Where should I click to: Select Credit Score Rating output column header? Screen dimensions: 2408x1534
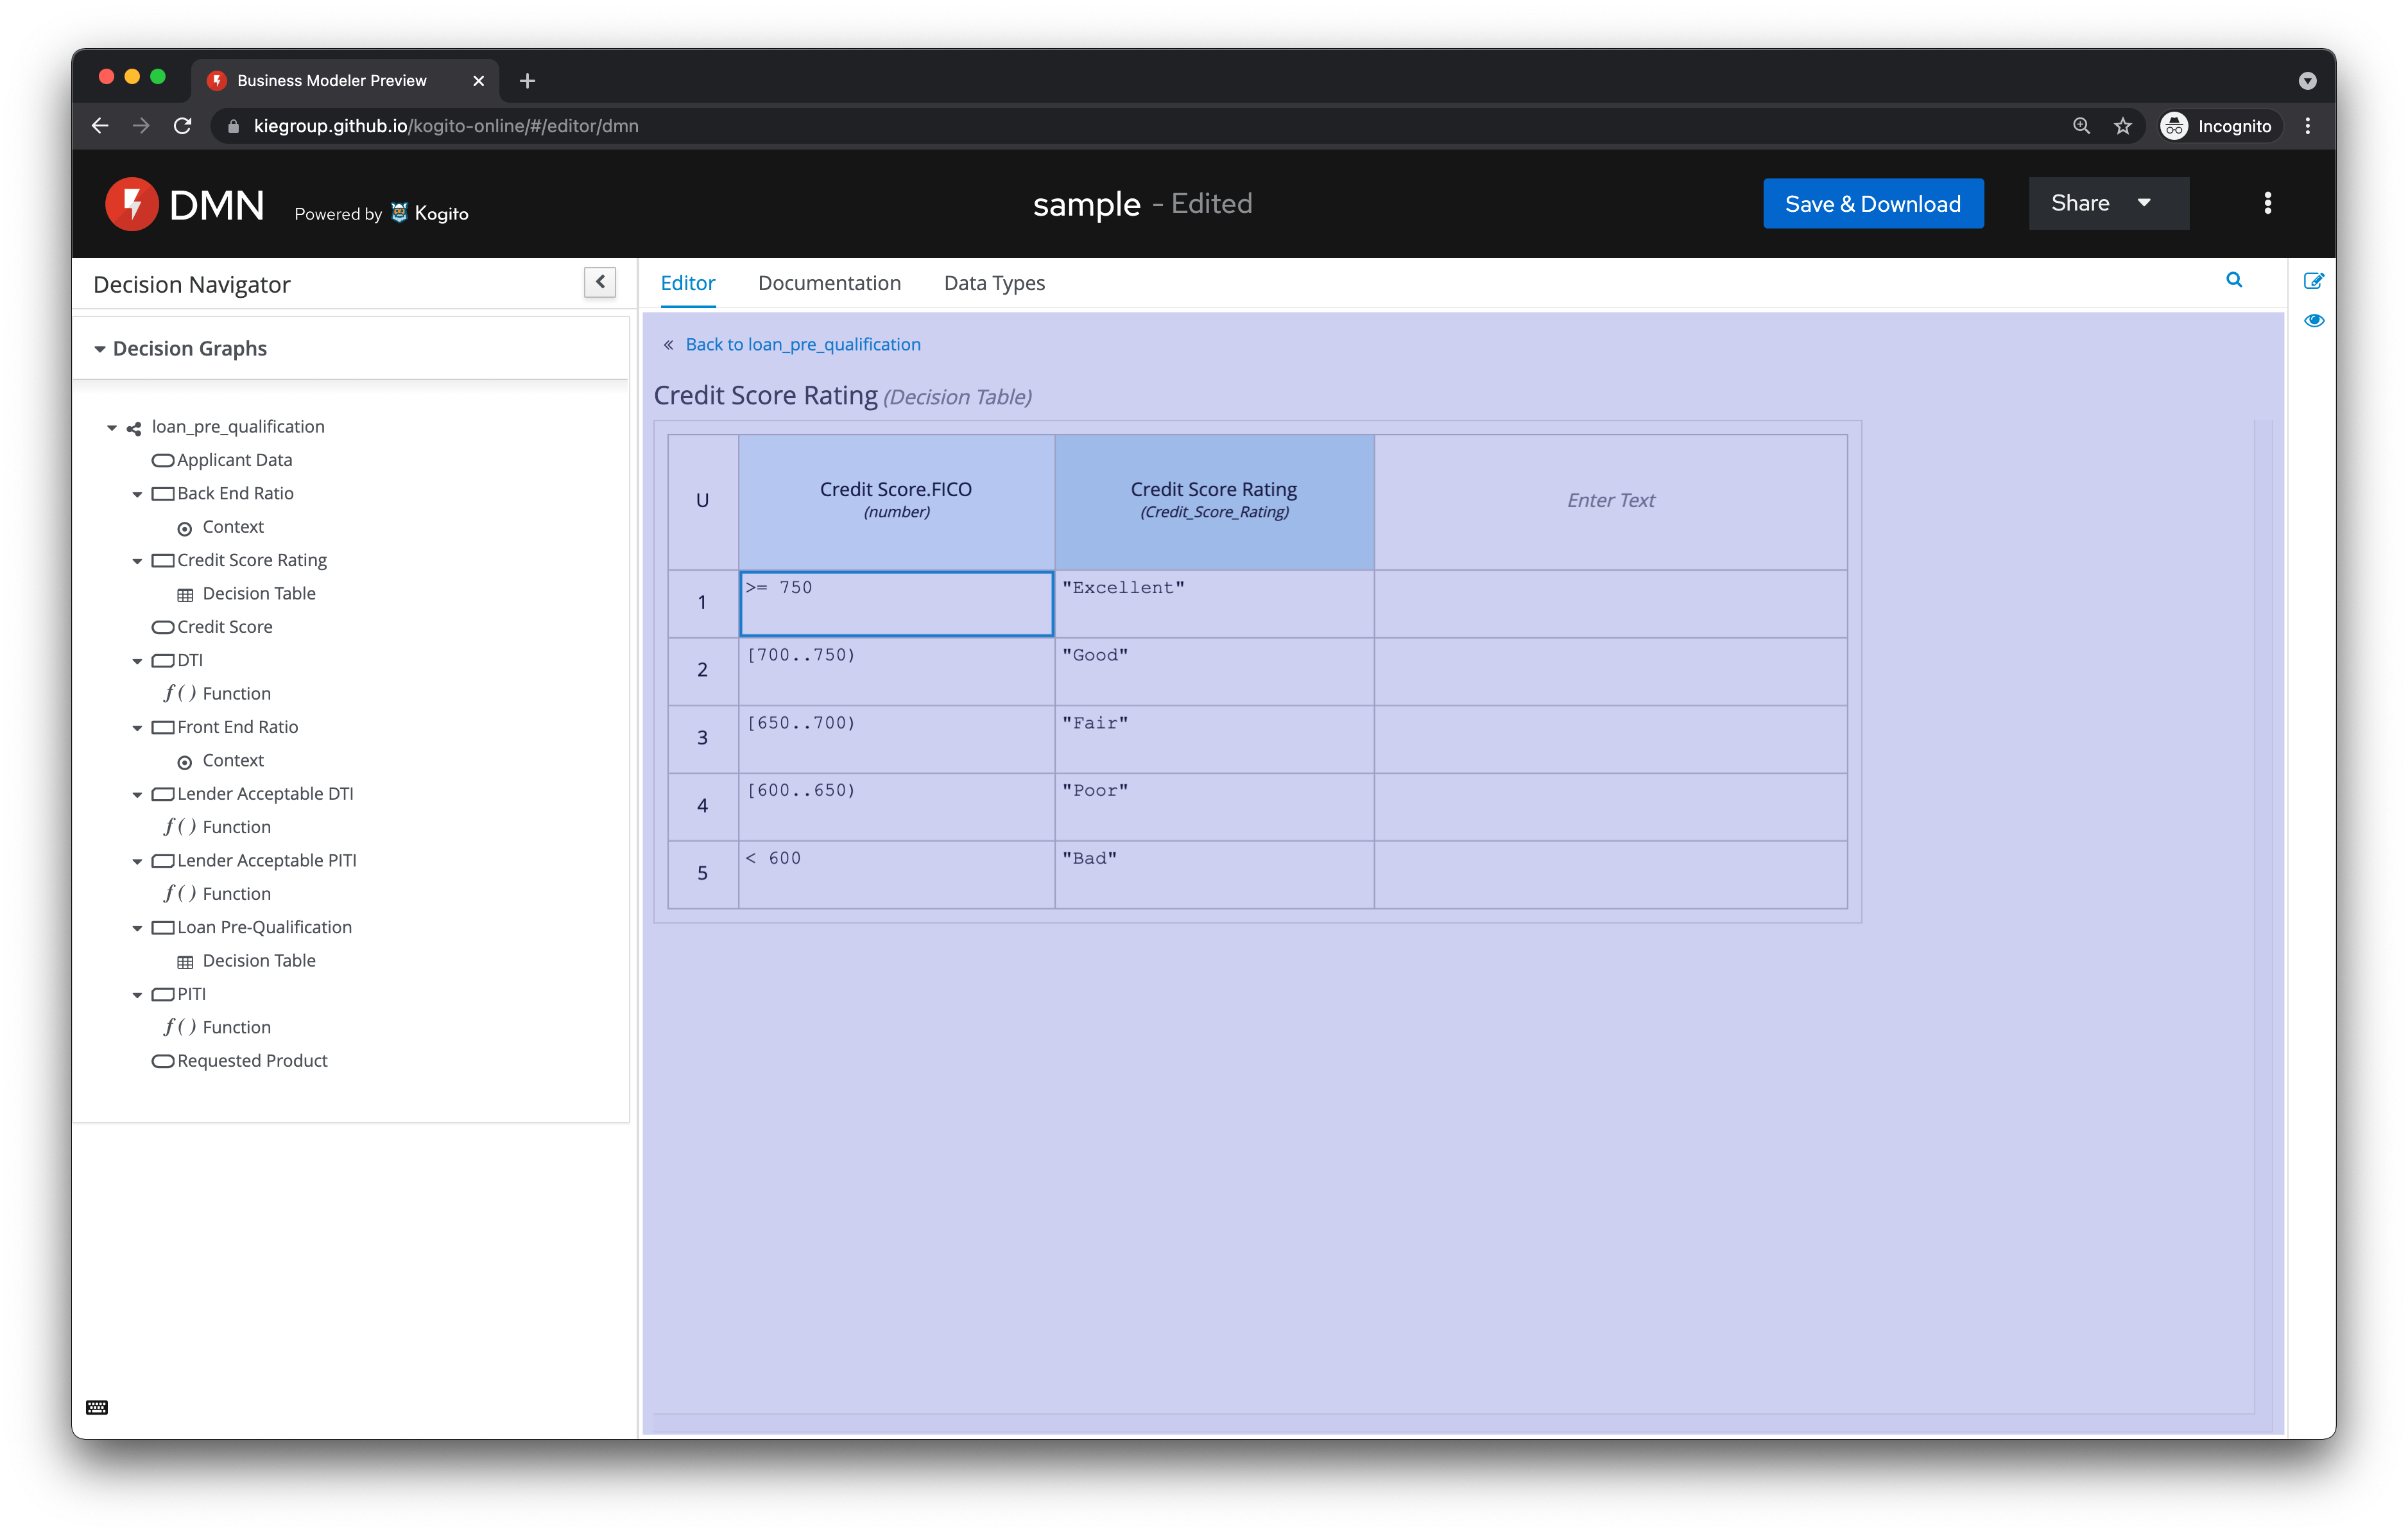[1214, 501]
